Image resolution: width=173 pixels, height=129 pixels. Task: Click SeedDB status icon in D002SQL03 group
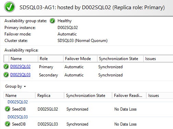pyautogui.click(x=8, y=124)
